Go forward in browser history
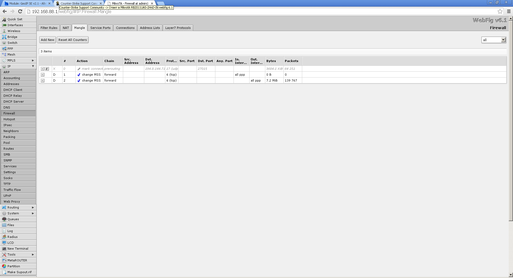The height and width of the screenshot is (278, 513). (12, 11)
